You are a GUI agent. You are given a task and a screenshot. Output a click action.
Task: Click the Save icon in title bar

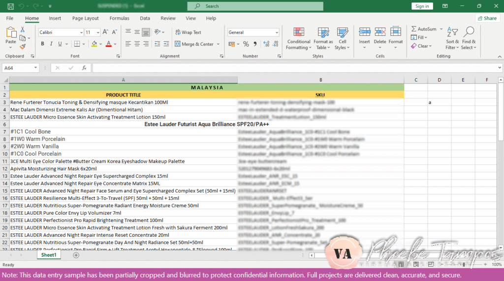(x=10, y=6)
